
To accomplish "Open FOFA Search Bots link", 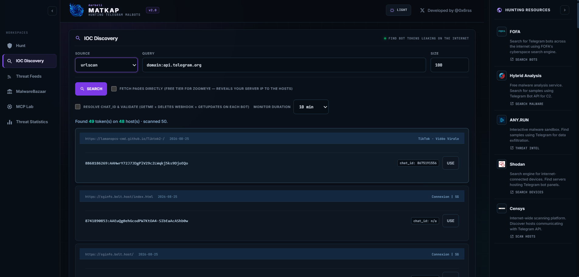I will pyautogui.click(x=524, y=60).
